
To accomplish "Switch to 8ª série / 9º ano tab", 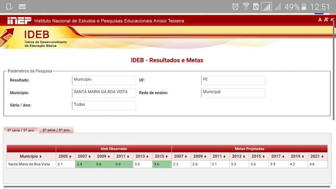I will (56, 130).
